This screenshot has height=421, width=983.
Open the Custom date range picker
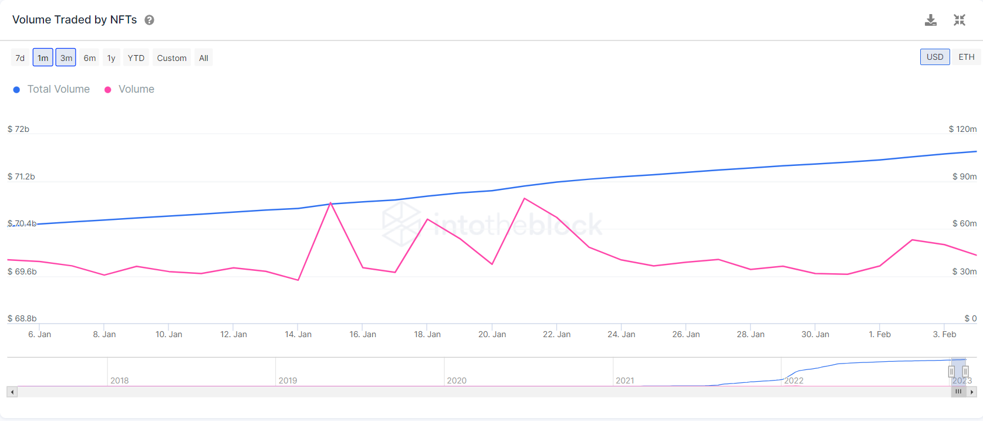tap(172, 57)
